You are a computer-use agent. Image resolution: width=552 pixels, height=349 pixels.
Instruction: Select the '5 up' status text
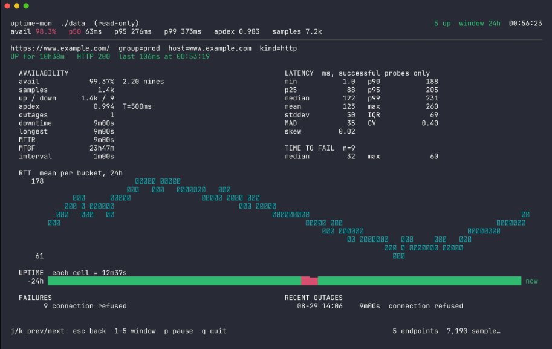click(x=442, y=23)
